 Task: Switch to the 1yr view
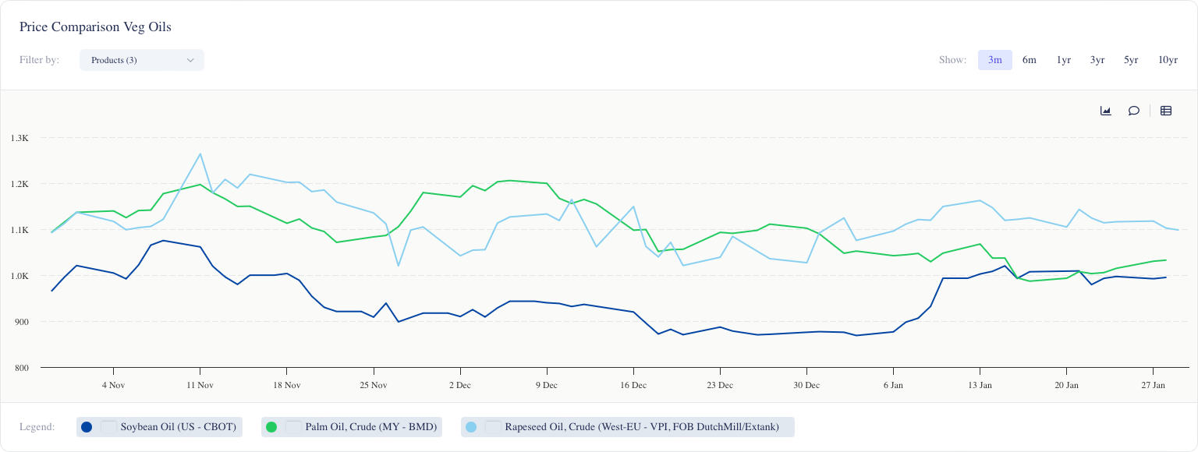[1063, 60]
